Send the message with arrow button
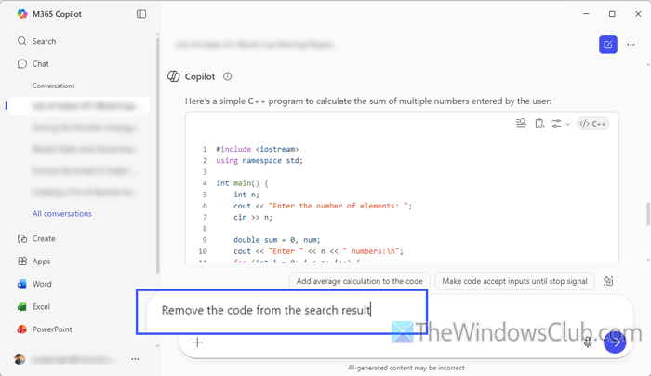 click(x=615, y=342)
